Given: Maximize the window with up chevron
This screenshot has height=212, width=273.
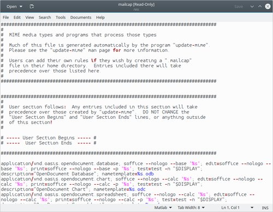Looking at the screenshot, I should coord(260,7).
